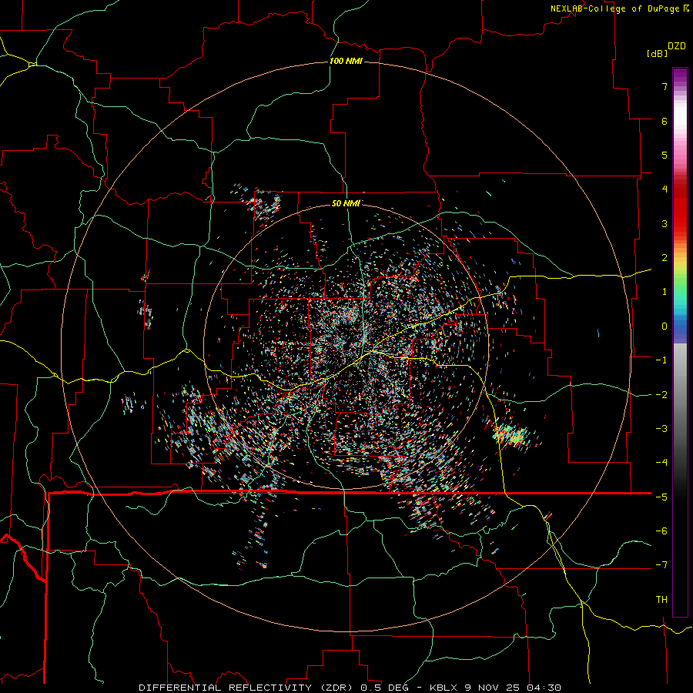Screen dimensions: 693x693
Task: Click the 4 value on the color scale
Action: (x=665, y=189)
